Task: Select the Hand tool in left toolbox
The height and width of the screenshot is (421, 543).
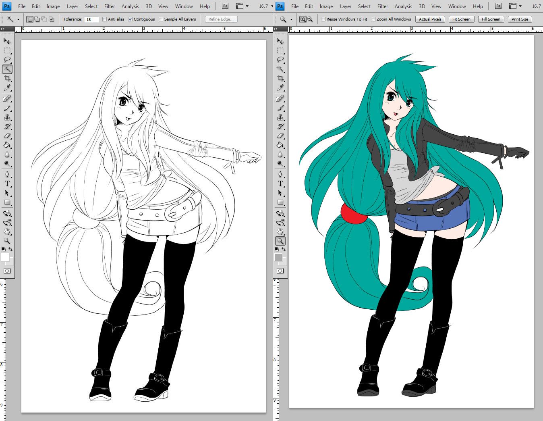Action: click(7, 231)
